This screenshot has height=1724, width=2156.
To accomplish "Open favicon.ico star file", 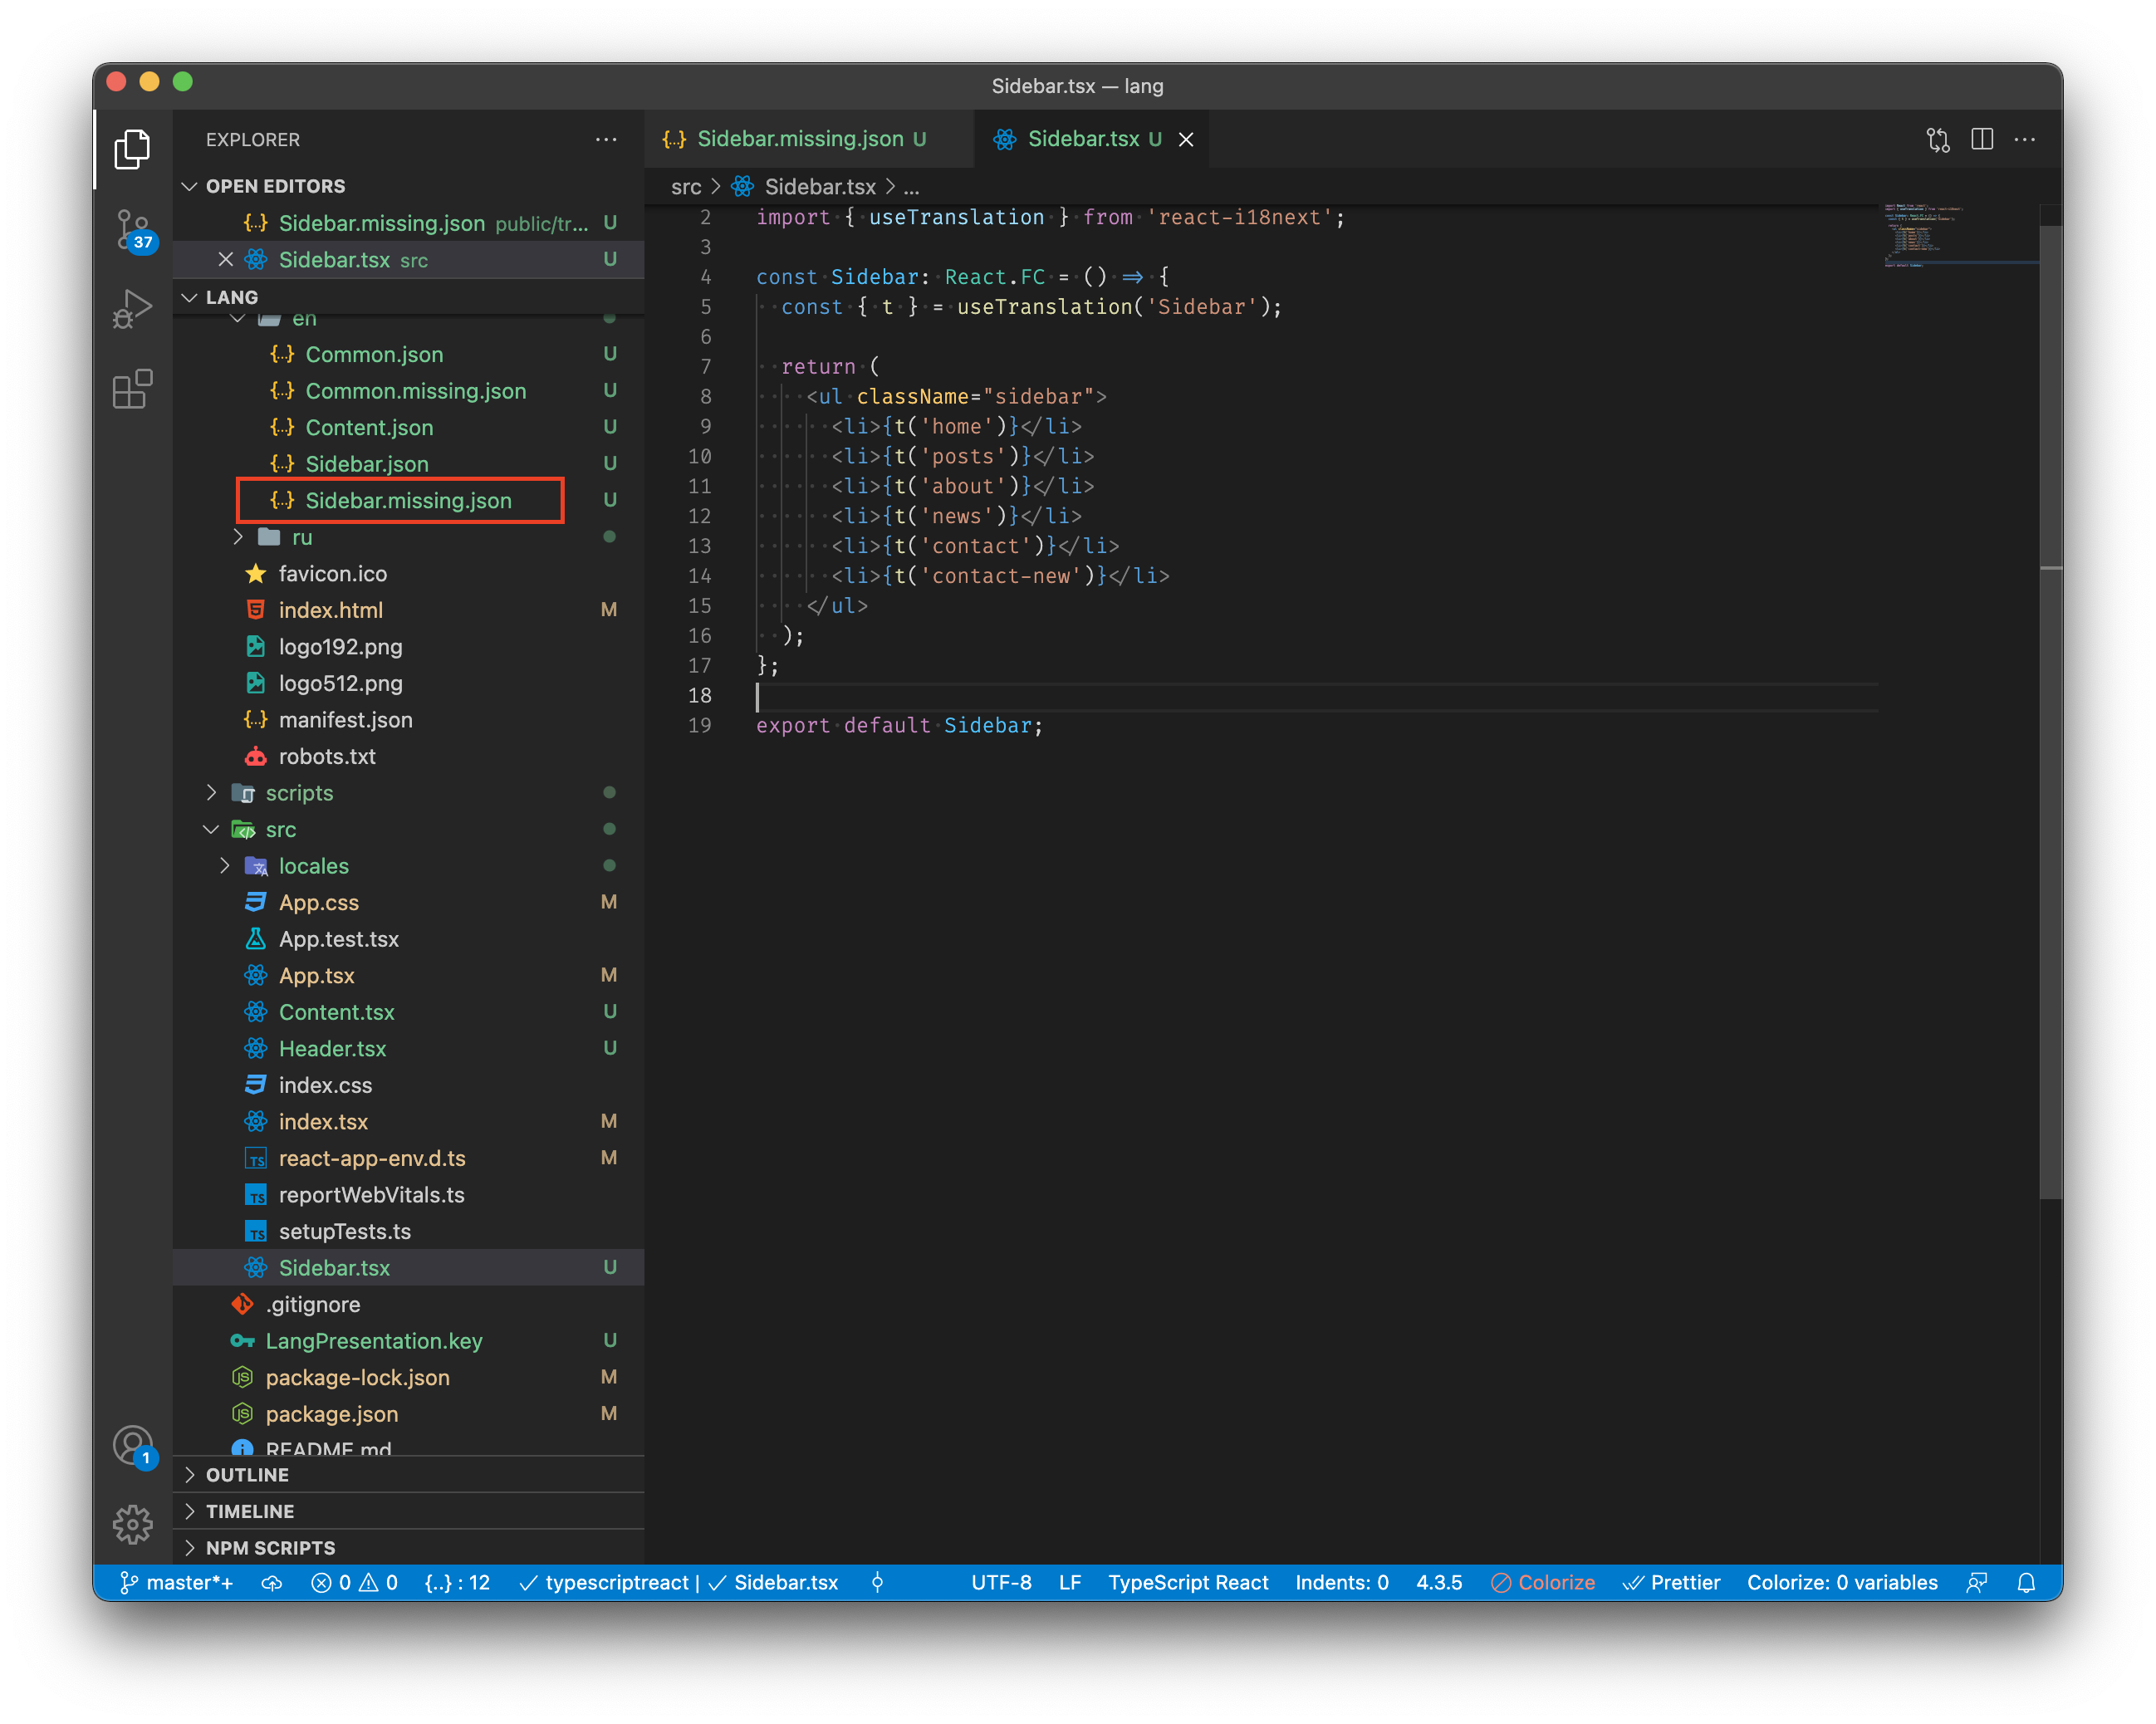I will click(x=408, y=573).
